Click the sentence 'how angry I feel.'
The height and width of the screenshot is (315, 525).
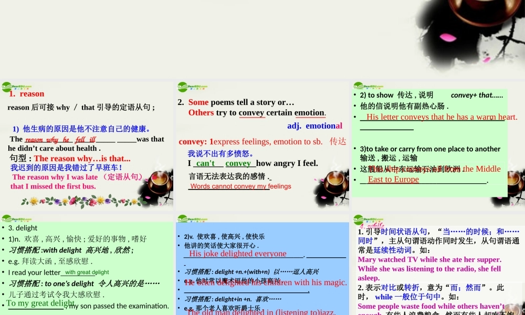click(287, 163)
